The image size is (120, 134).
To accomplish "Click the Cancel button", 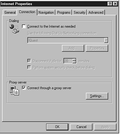I will coord(81,127).
